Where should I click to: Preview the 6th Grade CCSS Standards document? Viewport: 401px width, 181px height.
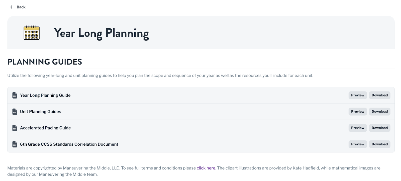tap(358, 144)
